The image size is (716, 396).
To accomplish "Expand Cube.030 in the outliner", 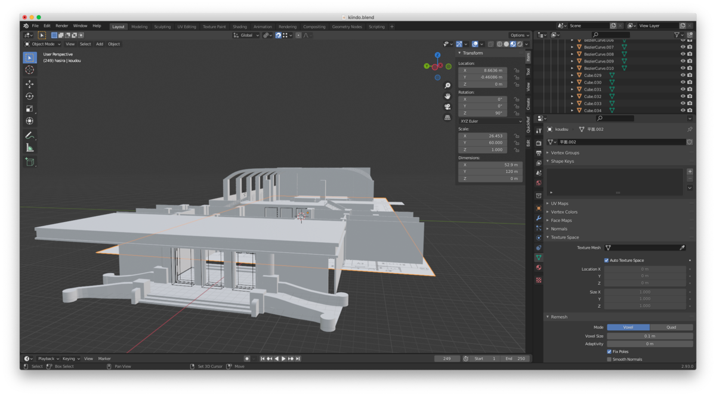I will click(572, 82).
